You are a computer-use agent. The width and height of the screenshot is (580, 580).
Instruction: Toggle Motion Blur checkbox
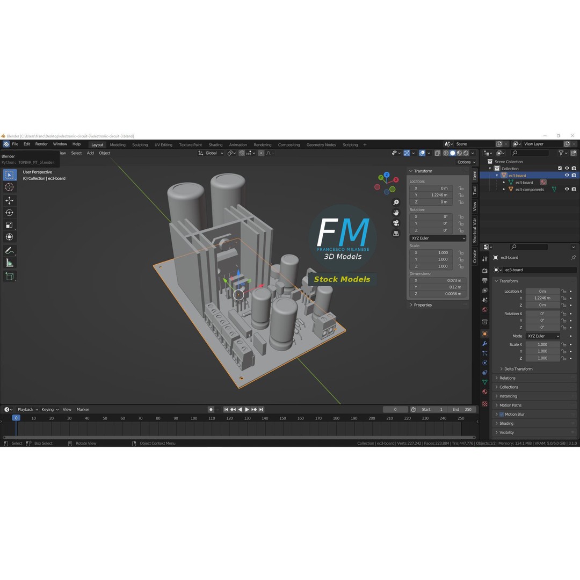[502, 414]
